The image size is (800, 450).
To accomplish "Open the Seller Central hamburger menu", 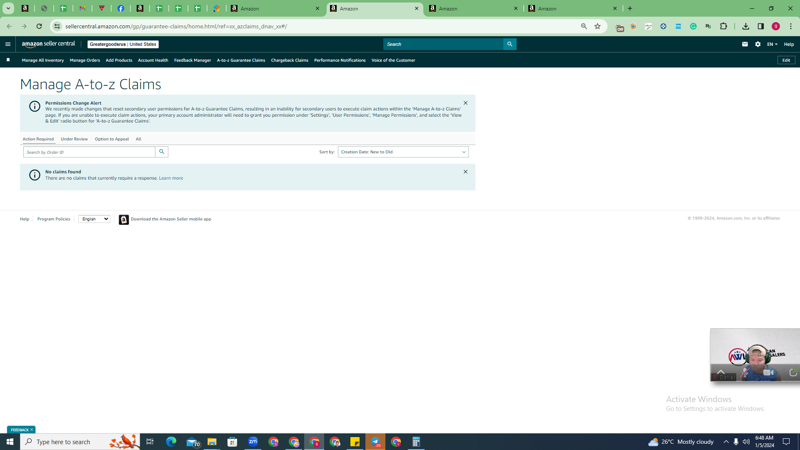I will [8, 44].
